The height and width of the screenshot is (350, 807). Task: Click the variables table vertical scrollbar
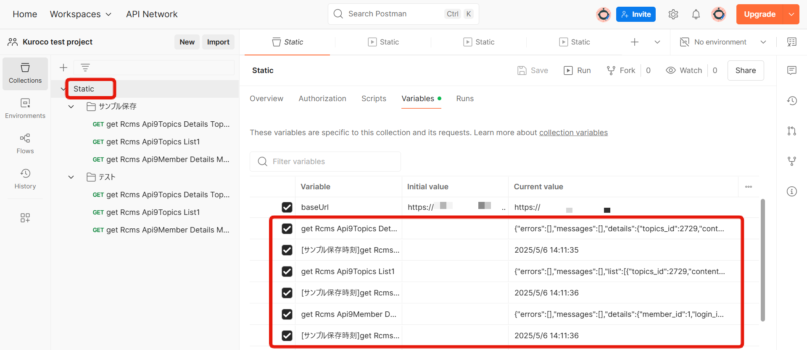pos(762,260)
